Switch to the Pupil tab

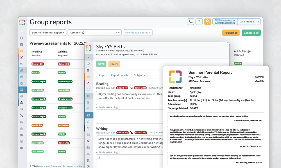click(102, 75)
